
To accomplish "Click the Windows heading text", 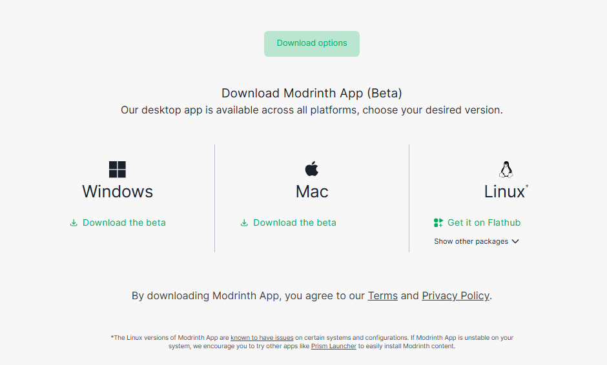I will click(x=118, y=192).
